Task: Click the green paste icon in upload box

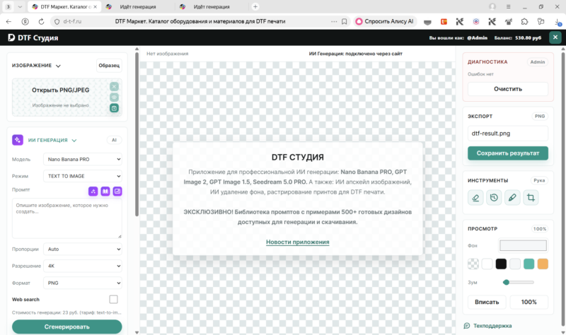Action: [x=114, y=108]
